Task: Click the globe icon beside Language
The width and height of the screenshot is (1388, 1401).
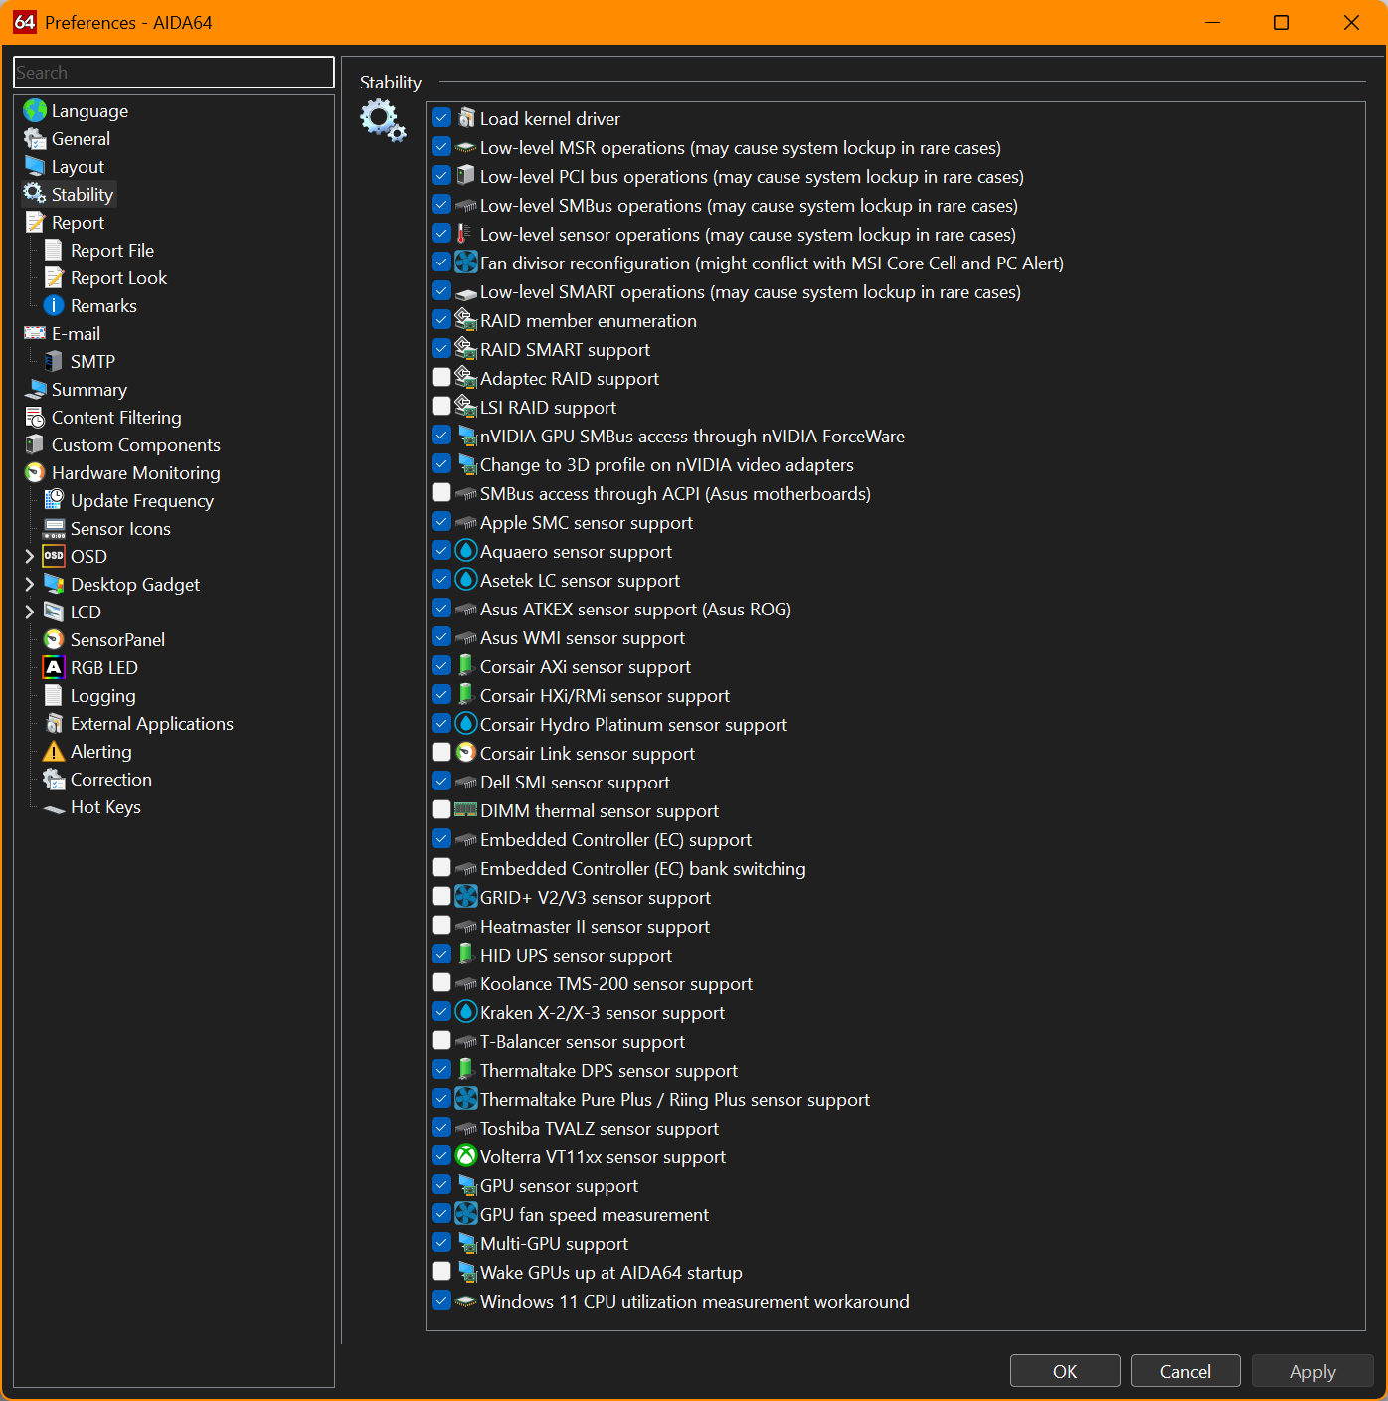Action: point(35,110)
